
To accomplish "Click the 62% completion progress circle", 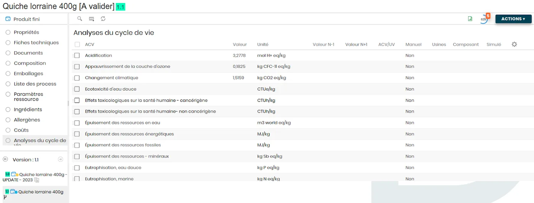I will [x=483, y=19].
